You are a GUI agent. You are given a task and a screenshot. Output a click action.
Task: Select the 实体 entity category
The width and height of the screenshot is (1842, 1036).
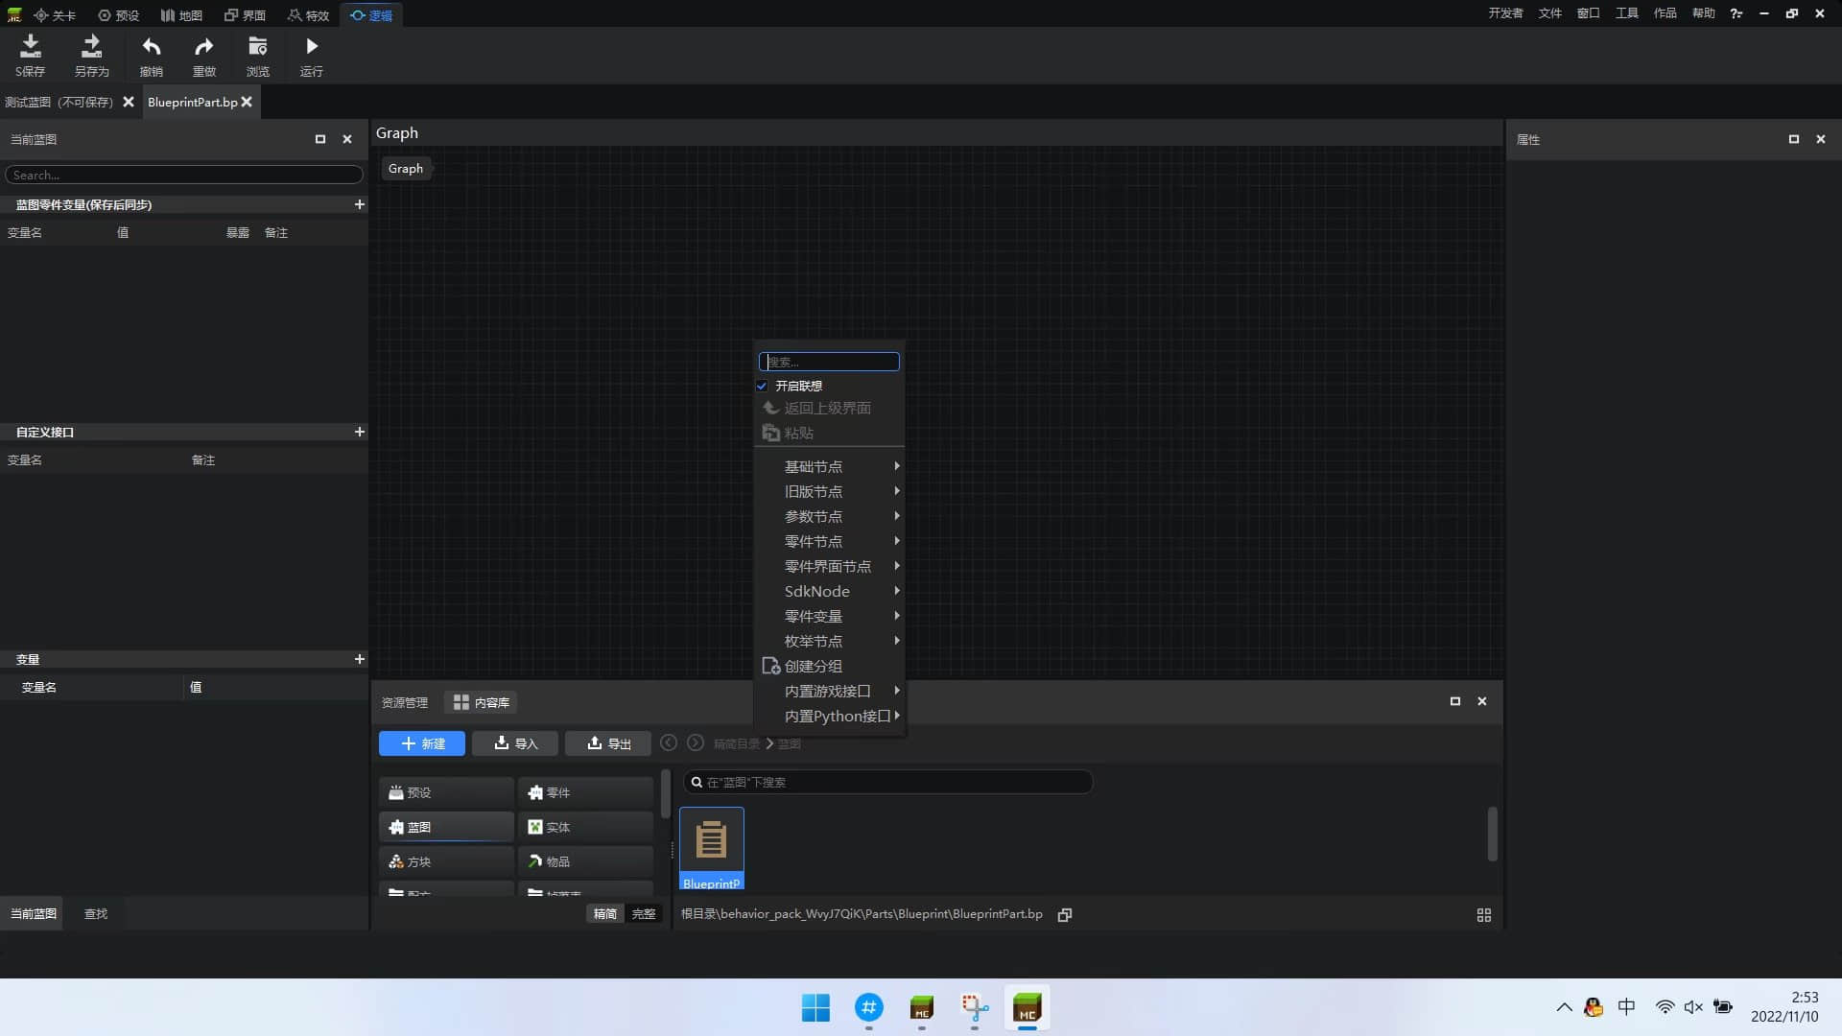pyautogui.click(x=585, y=827)
